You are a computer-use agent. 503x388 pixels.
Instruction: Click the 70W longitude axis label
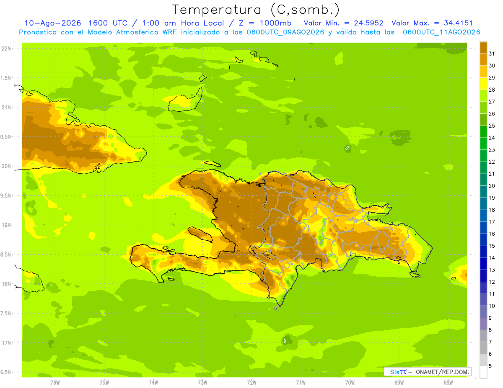350,383
